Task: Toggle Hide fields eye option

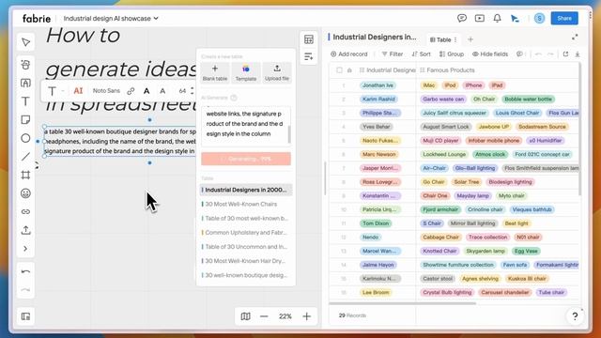Action: pos(490,54)
